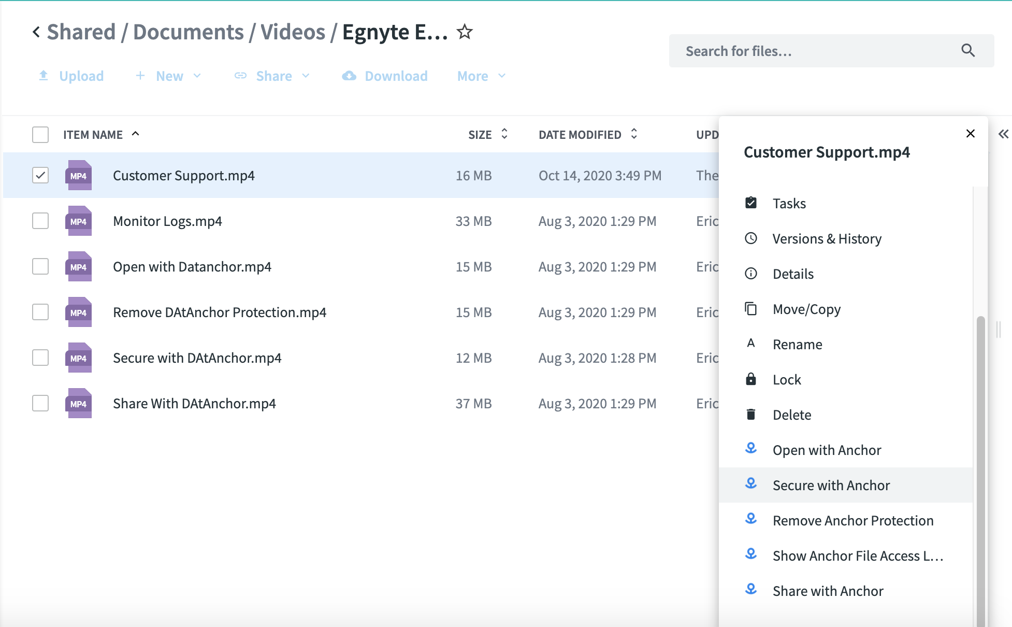Go to Videos in breadcrumb
Screen dimensions: 1012x627
293,32
